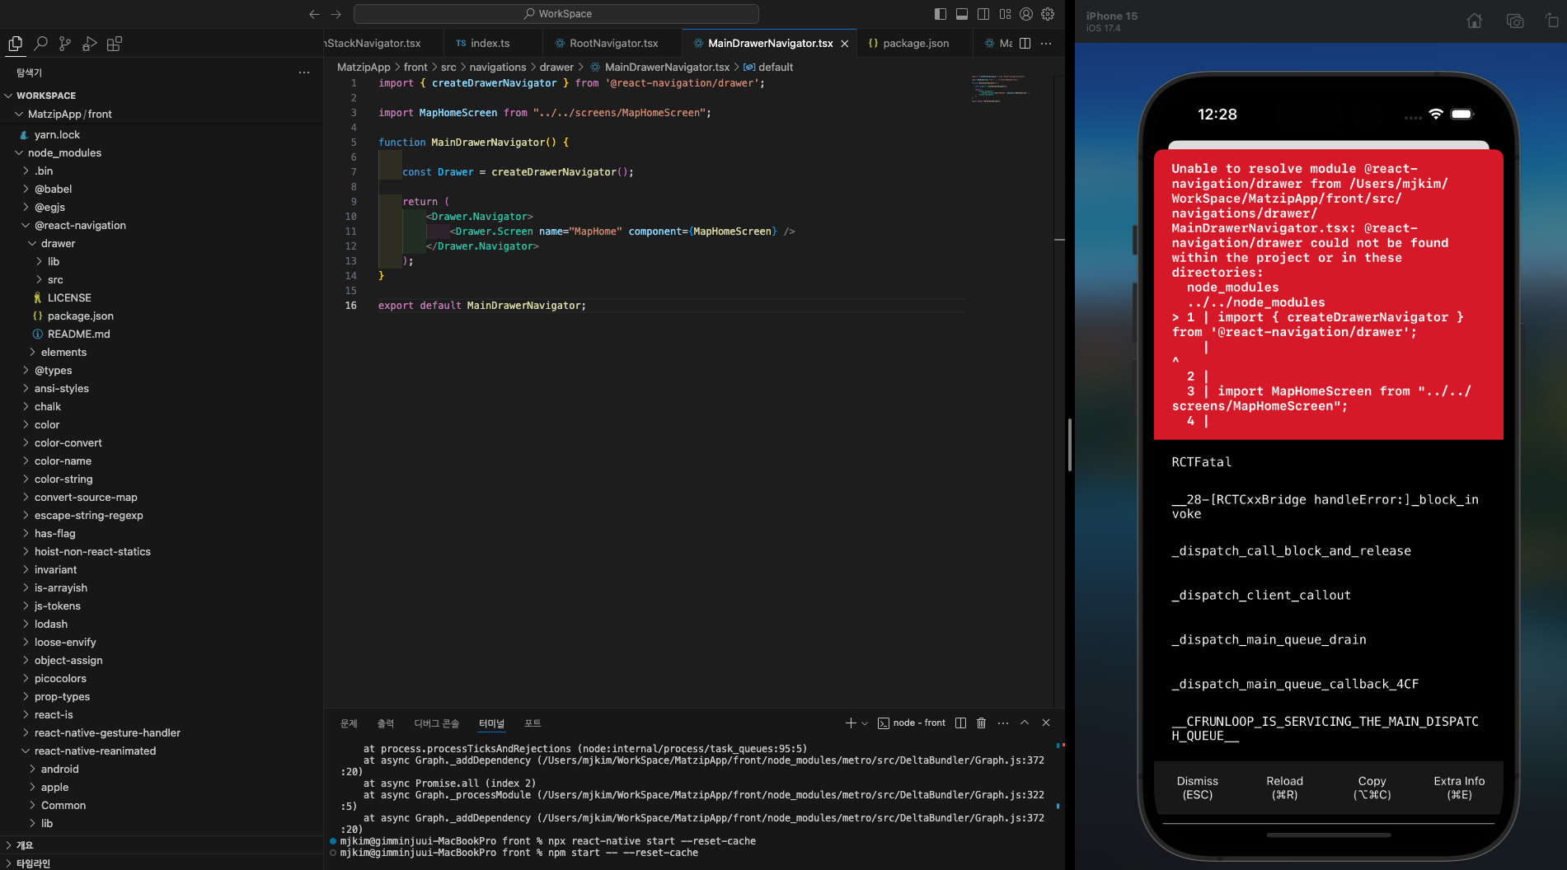Collapse the node_modules folder
The image size is (1567, 870).
162,153
